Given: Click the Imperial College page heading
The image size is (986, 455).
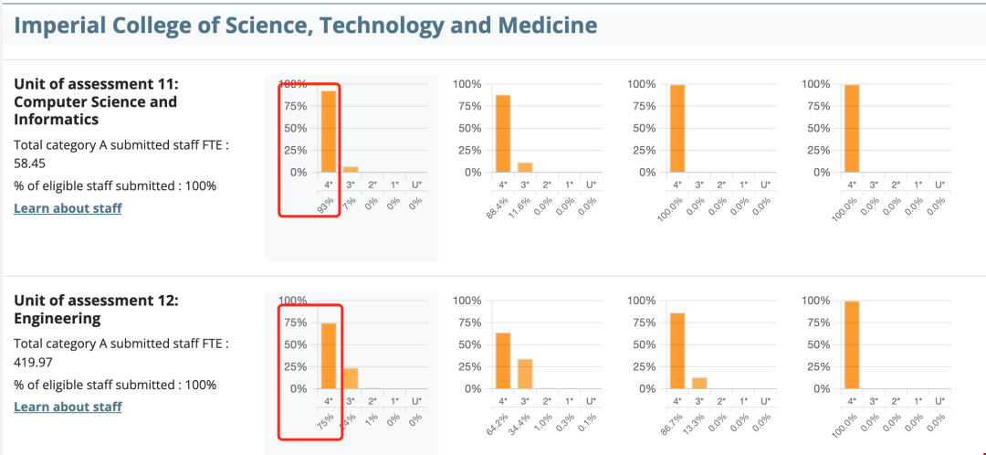Looking at the screenshot, I should coord(306,25).
